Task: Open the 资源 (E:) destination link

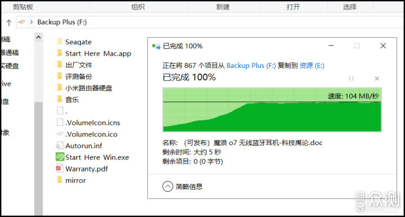Action: (x=312, y=66)
